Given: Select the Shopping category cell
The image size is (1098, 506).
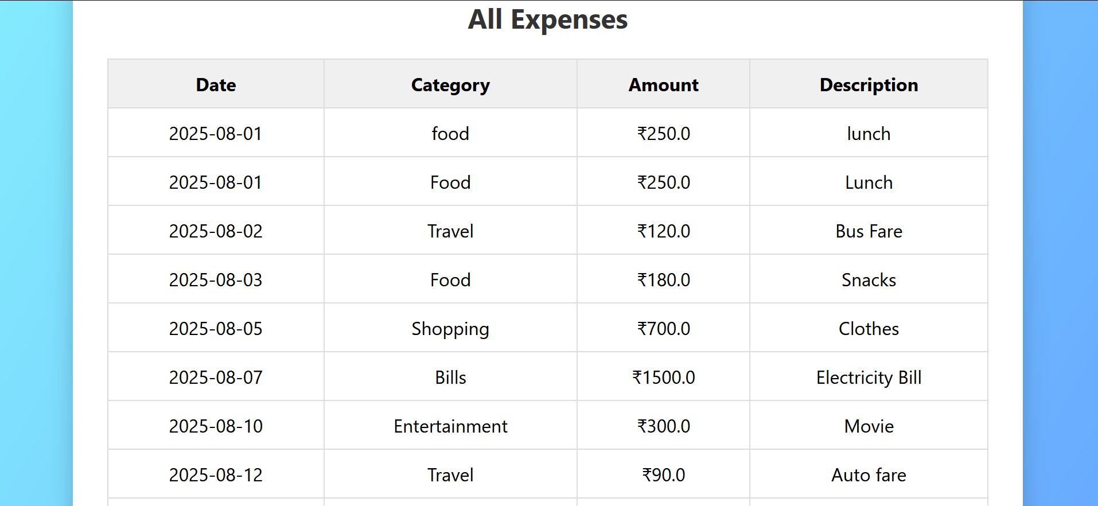Looking at the screenshot, I should click(450, 328).
